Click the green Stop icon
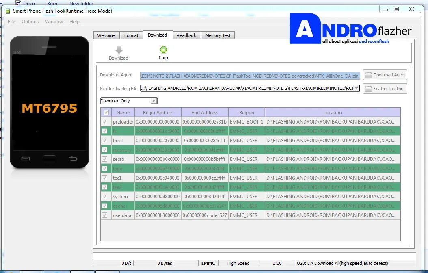The height and width of the screenshot is (273, 428). pos(164,50)
